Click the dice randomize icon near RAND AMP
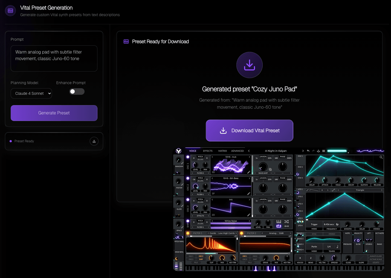The image size is (391, 278). click(x=270, y=170)
